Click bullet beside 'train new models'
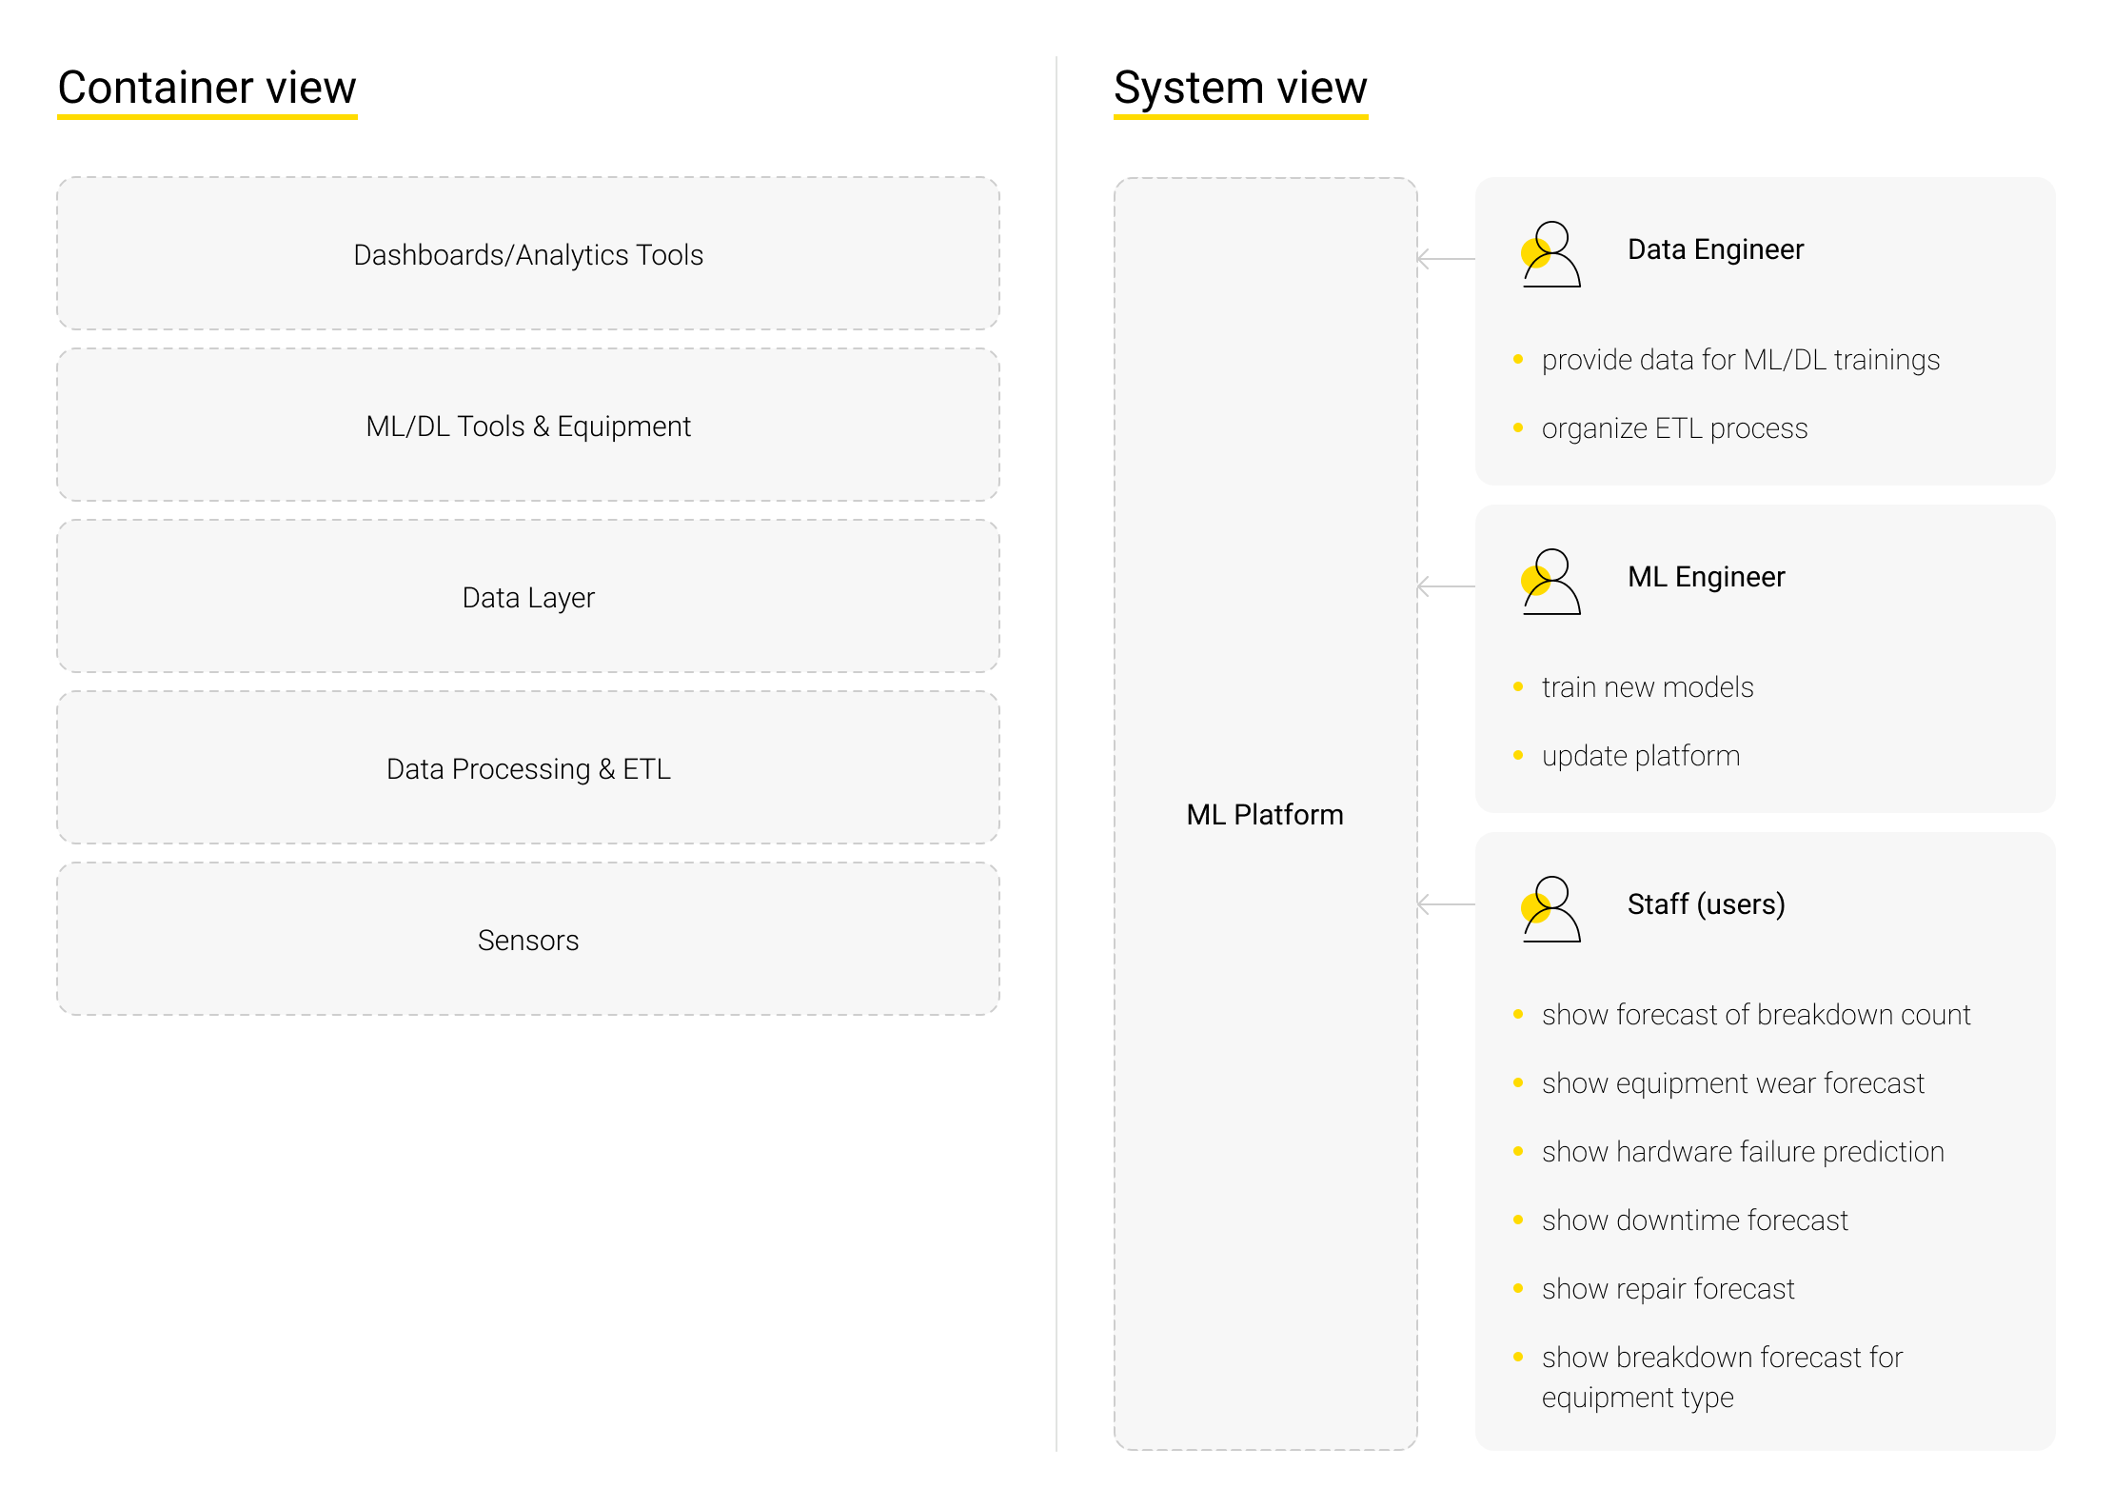Image resolution: width=2113 pixels, height=1508 pixels. pyautogui.click(x=1518, y=686)
